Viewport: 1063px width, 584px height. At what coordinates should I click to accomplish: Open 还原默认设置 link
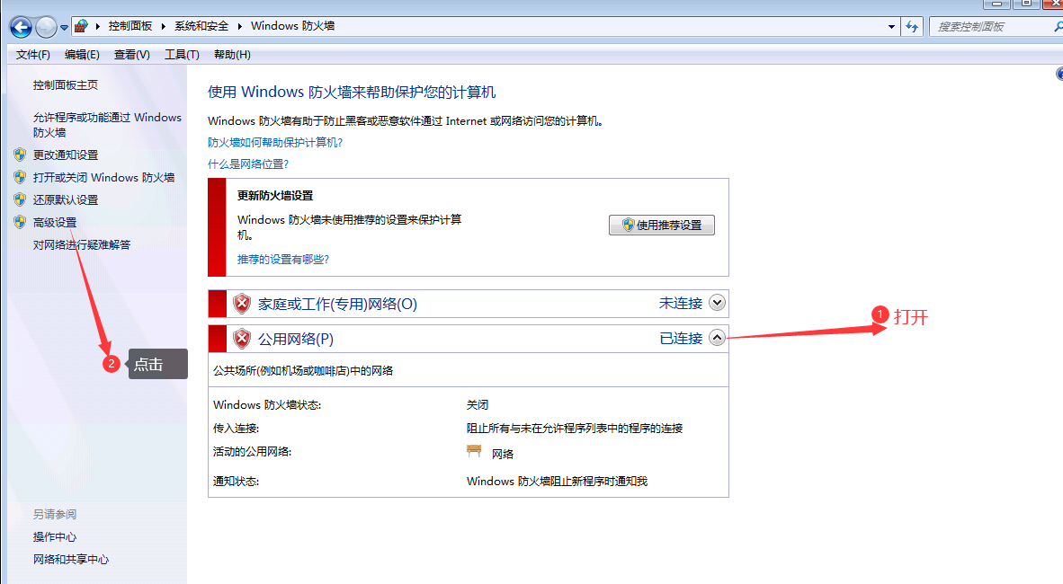[x=66, y=199]
